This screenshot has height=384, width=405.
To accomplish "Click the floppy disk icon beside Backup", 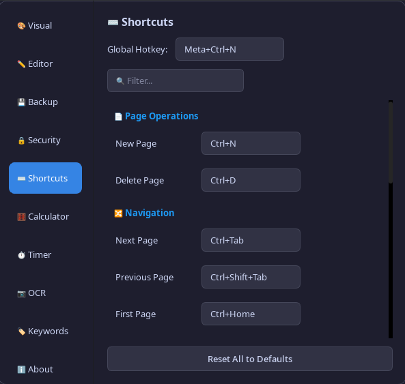I will 21,102.
